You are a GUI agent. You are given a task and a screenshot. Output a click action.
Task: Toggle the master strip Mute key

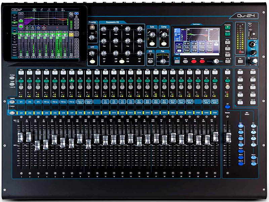[228, 72]
